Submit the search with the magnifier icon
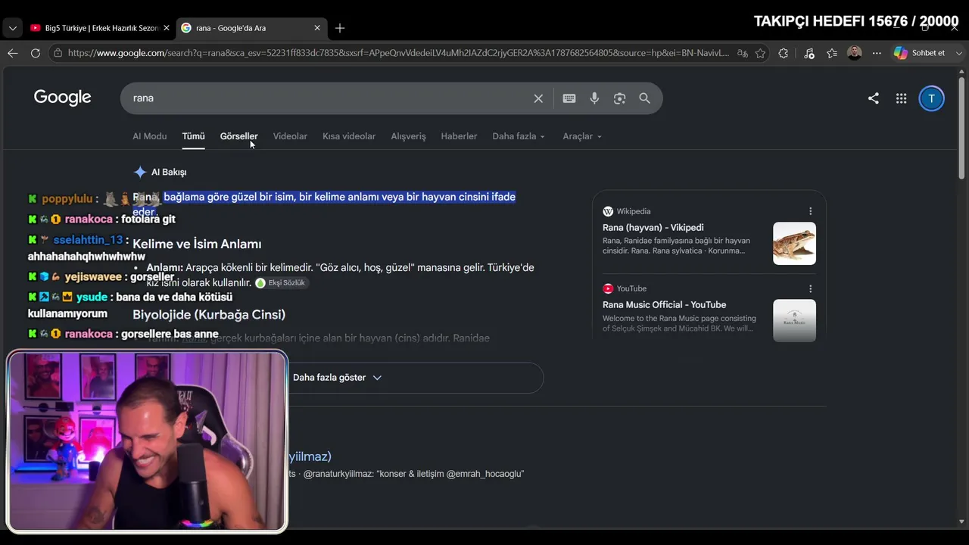This screenshot has width=969, height=545. [x=644, y=98]
